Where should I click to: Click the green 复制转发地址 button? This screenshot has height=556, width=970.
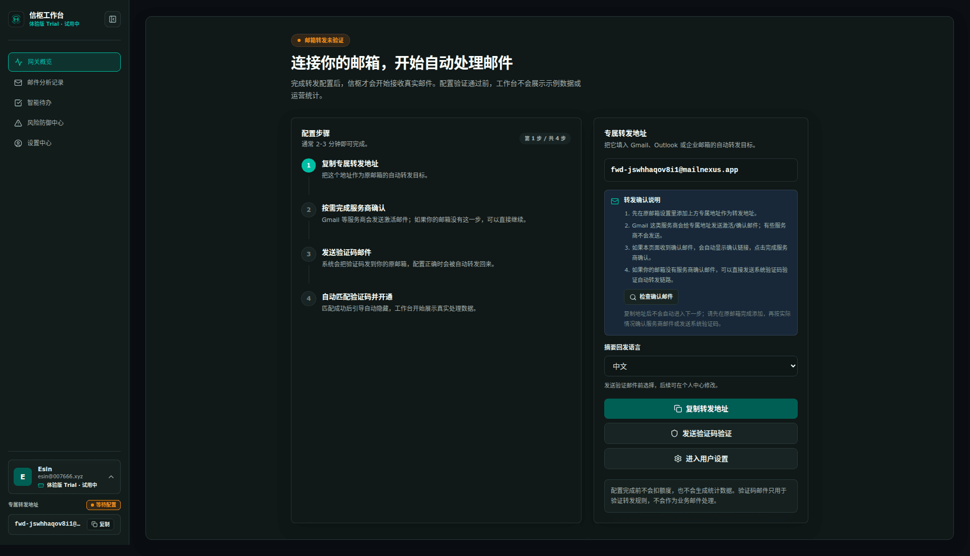click(701, 409)
